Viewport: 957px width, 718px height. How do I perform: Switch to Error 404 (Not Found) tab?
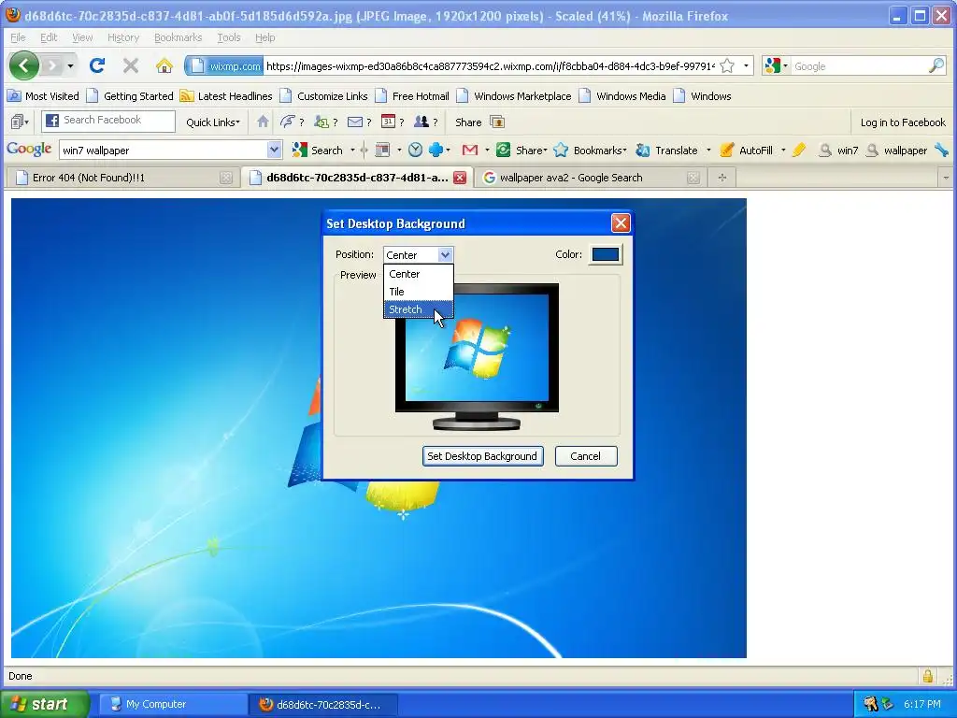pos(122,178)
